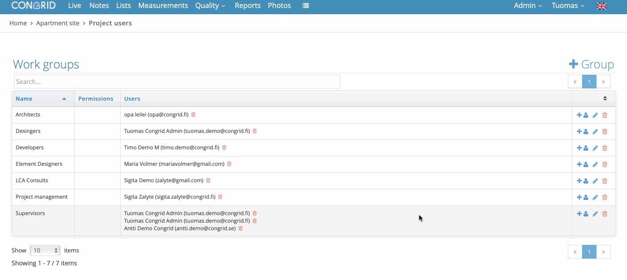627x280 pixels.
Task: Delete the Architects group
Action: 605,115
